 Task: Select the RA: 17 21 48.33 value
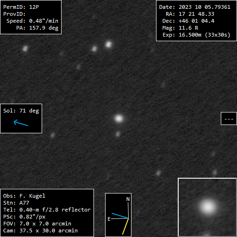click(190, 14)
